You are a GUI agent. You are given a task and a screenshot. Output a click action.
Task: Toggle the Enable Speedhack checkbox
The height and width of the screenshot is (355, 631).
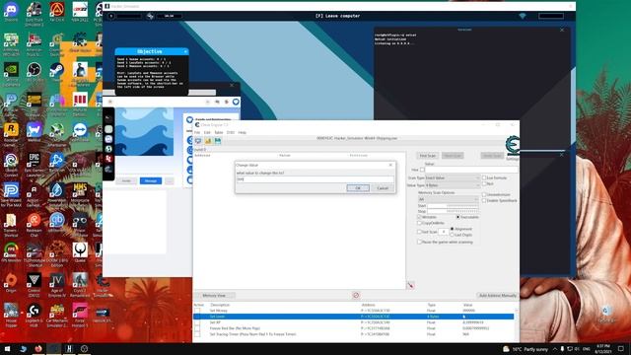tap(484, 200)
